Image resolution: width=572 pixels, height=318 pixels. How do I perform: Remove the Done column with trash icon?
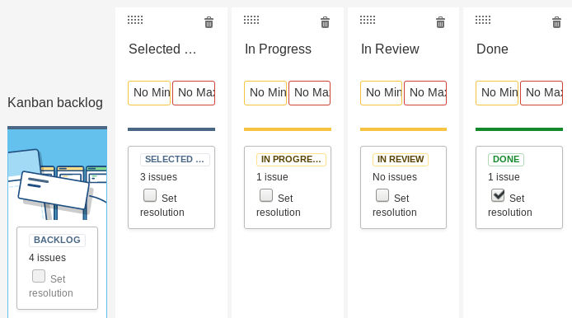[556, 22]
